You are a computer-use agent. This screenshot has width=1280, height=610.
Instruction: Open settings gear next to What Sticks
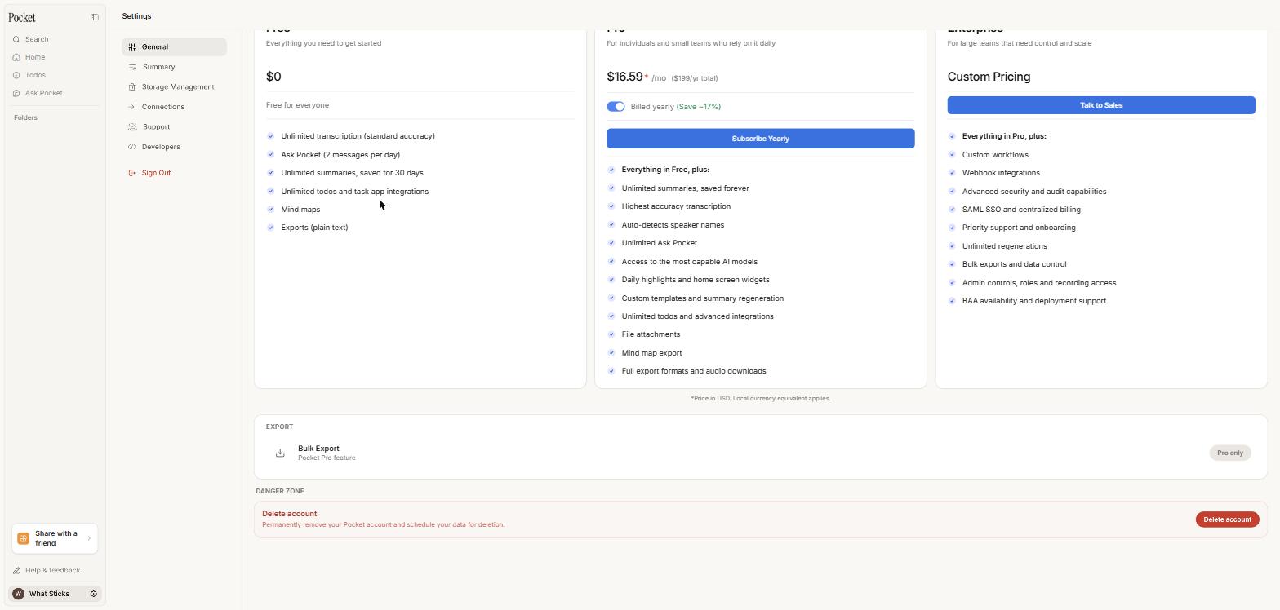pyautogui.click(x=94, y=594)
